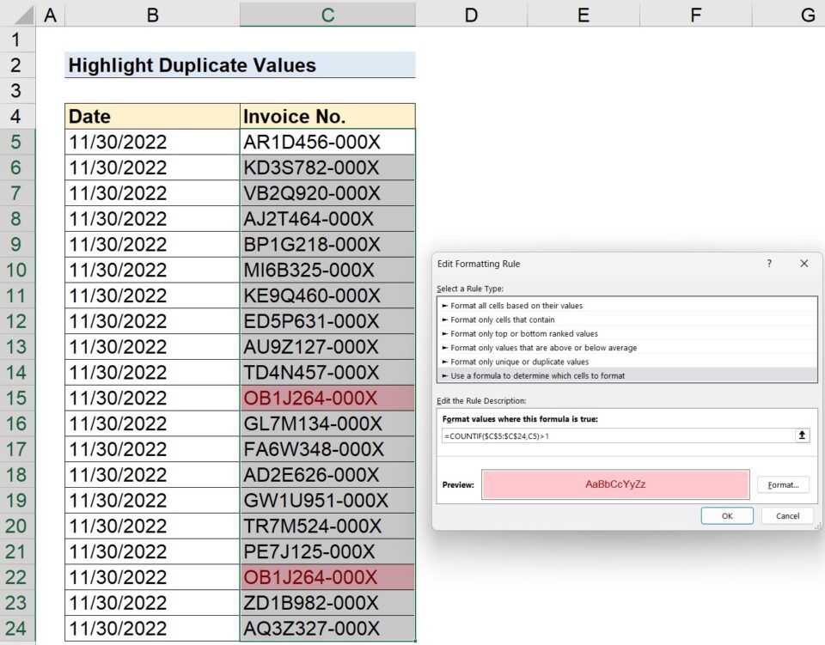Image resolution: width=825 pixels, height=645 pixels.
Task: Select the 'Invoice No.' header cell
Action: pyautogui.click(x=327, y=116)
